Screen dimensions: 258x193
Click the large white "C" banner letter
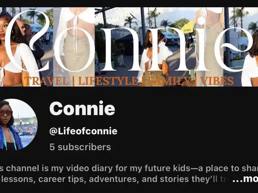27,41
